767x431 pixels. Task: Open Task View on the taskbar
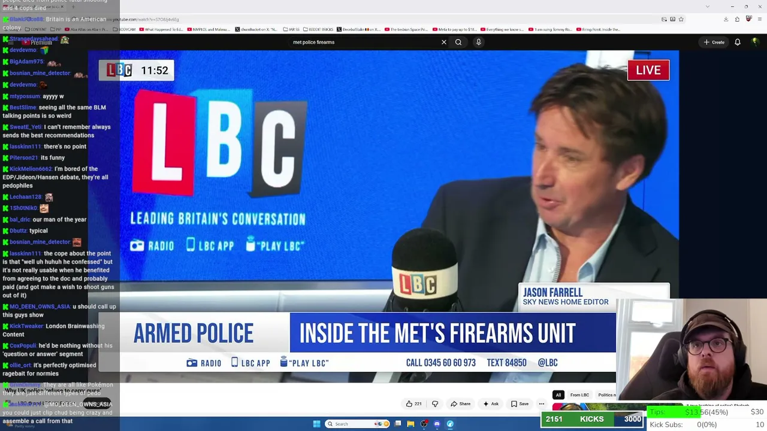398,424
